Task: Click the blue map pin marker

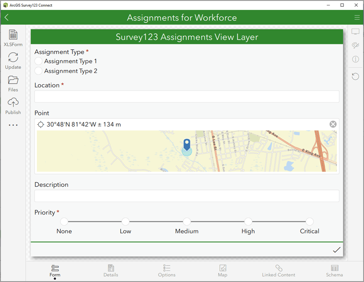Action: (x=187, y=145)
